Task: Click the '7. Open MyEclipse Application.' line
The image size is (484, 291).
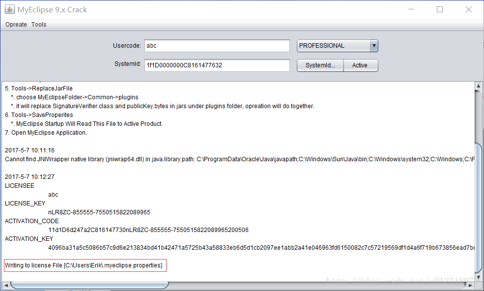Action: (x=46, y=133)
